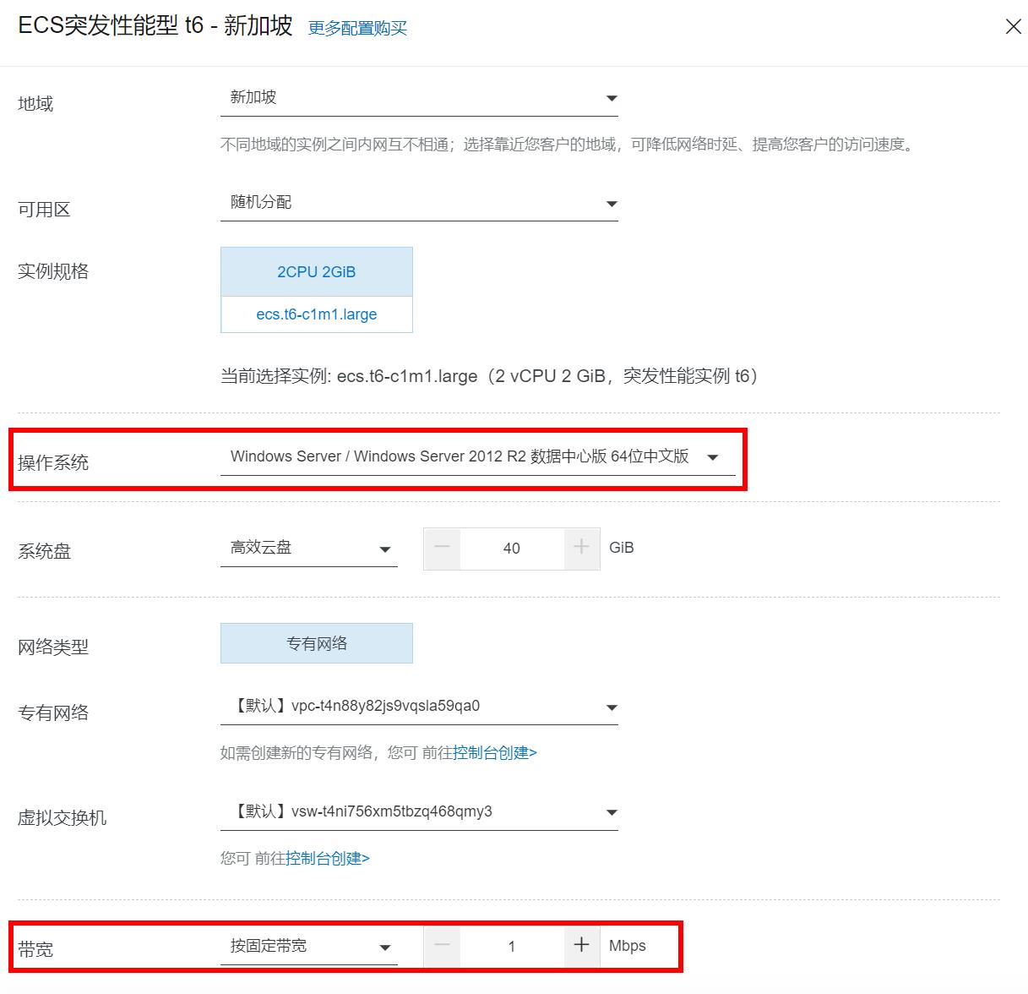Expand the 地域 dropdown showing 新加坡
Screen dimensions: 1028x994
pos(419,98)
